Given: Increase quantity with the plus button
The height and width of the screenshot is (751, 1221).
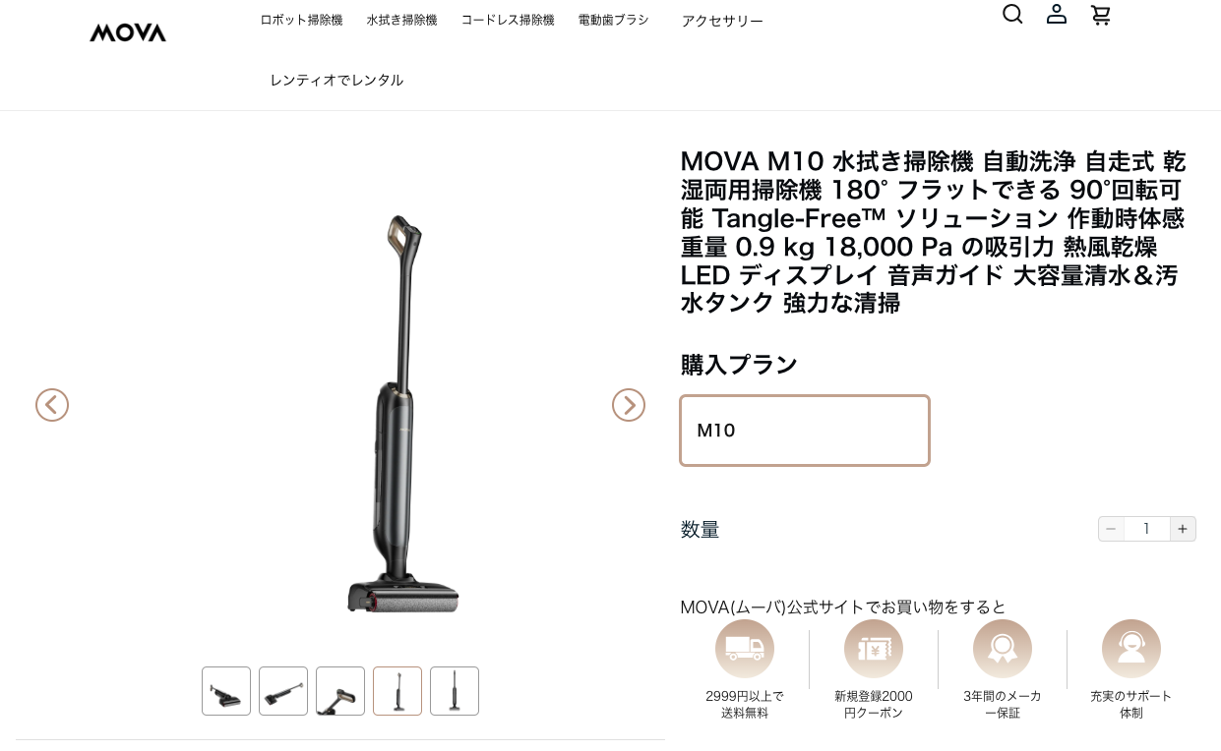Looking at the screenshot, I should coord(1183,529).
